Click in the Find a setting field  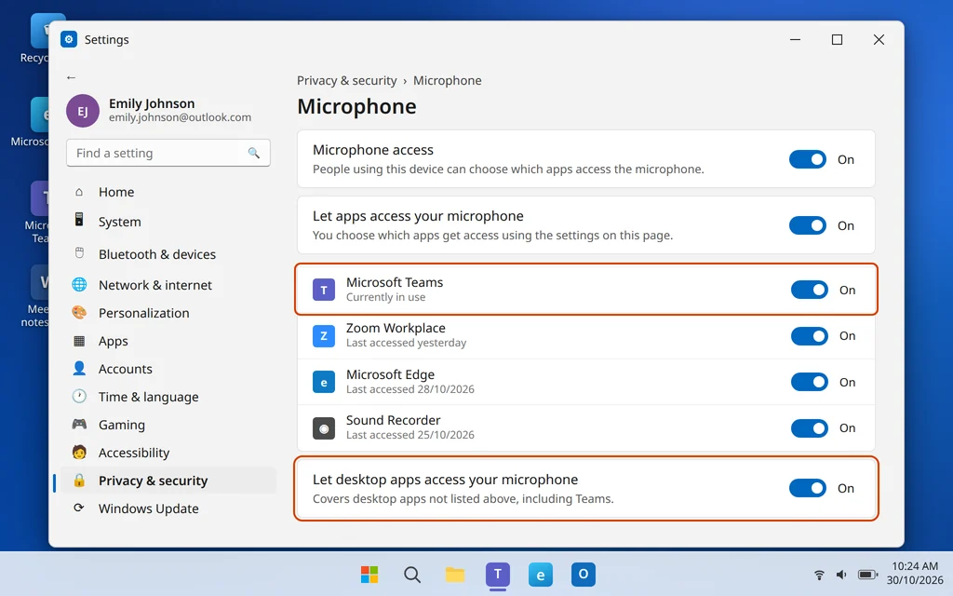[168, 153]
